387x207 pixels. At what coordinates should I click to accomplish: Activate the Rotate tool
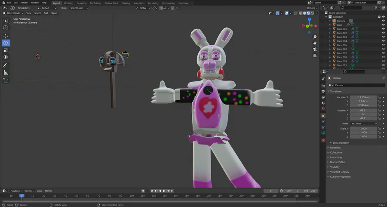click(x=6, y=43)
